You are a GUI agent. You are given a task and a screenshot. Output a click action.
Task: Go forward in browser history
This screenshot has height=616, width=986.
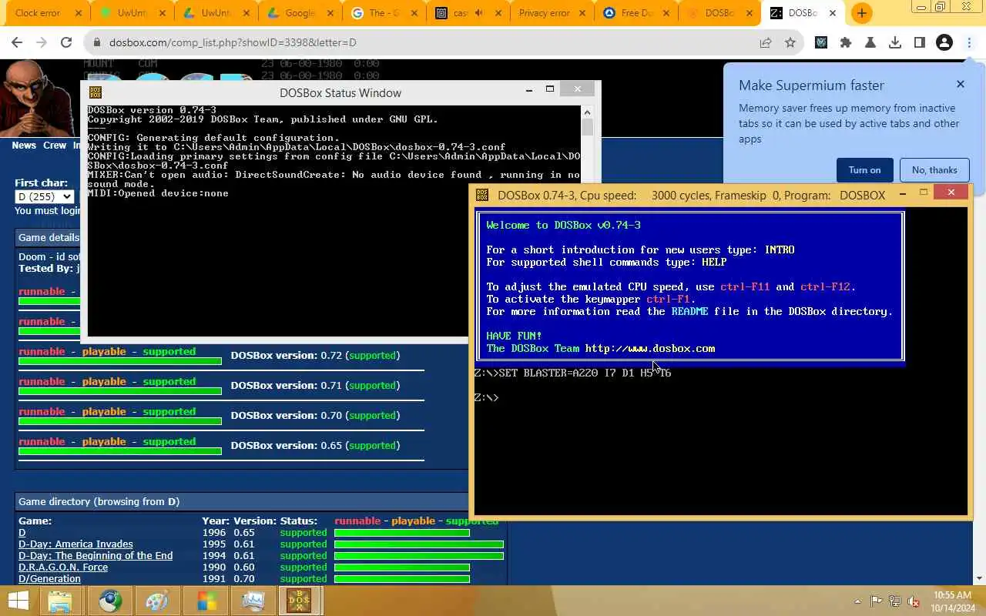[x=42, y=43]
